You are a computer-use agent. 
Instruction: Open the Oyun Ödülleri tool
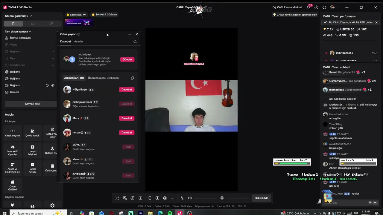click(13, 185)
